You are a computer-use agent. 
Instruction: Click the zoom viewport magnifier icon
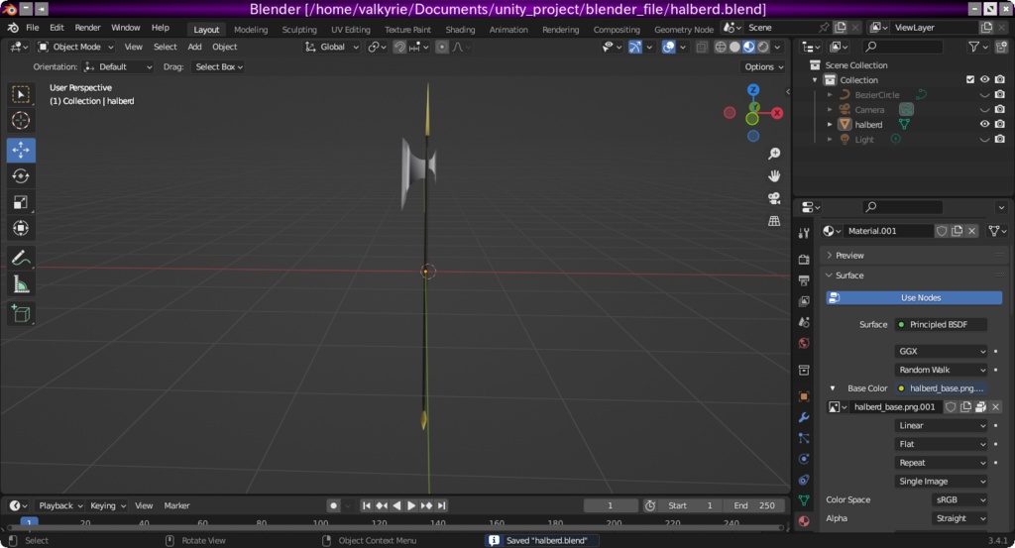point(774,154)
